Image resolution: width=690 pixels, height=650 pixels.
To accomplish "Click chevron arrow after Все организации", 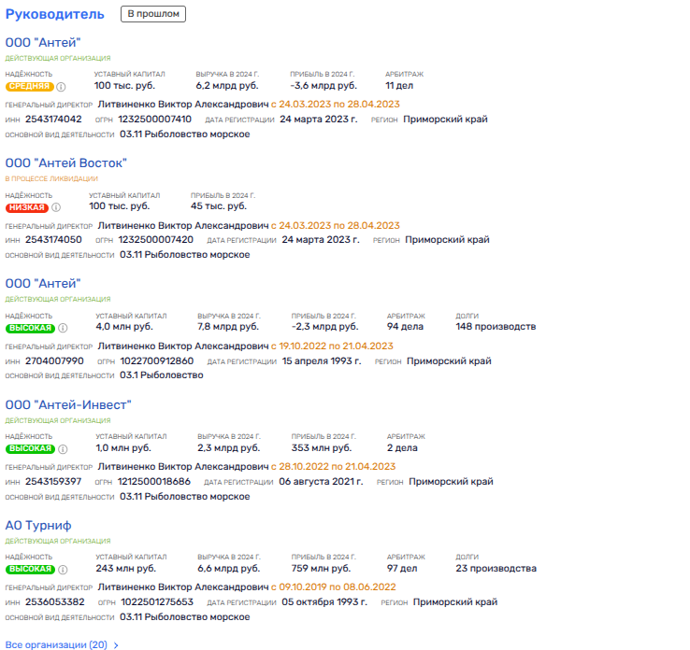I will pyautogui.click(x=116, y=644).
